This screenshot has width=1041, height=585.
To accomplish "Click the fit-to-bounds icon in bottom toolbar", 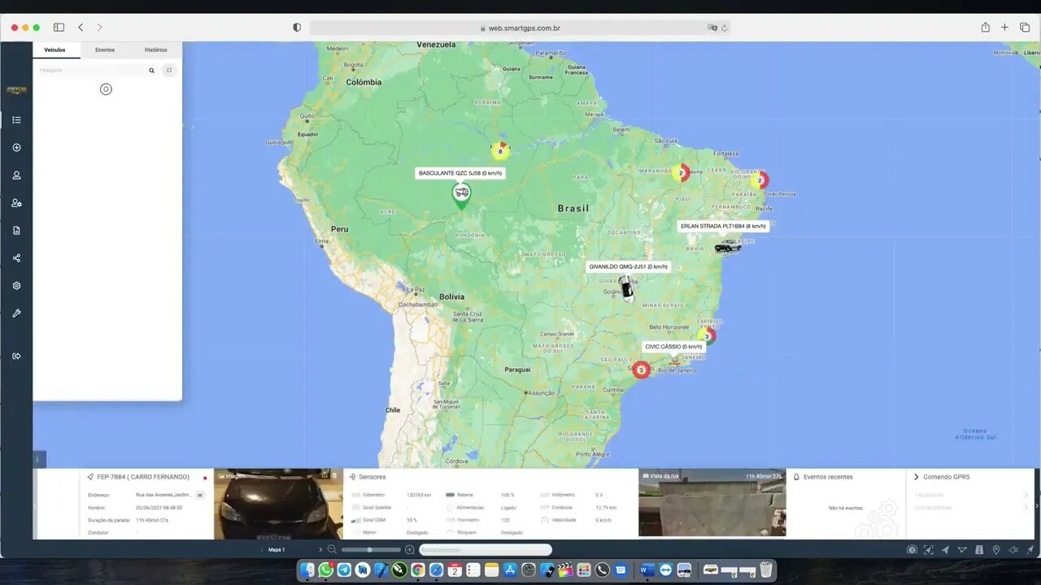I will 929,550.
